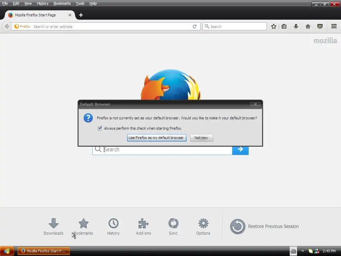Open the Tools menu
The image size is (341, 256).
[x=80, y=3]
